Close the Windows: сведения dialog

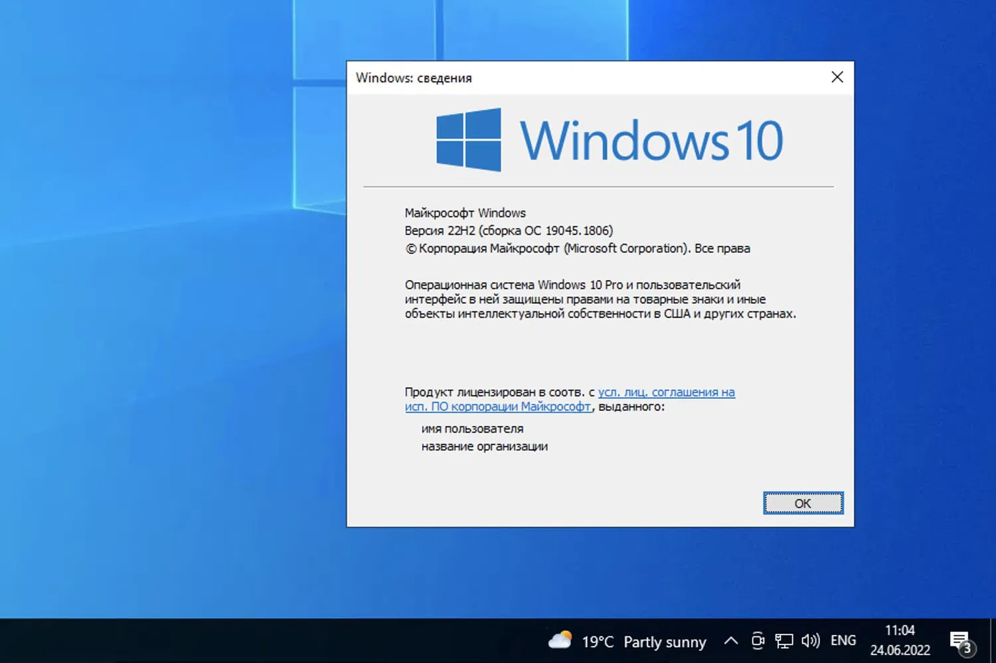tap(837, 77)
